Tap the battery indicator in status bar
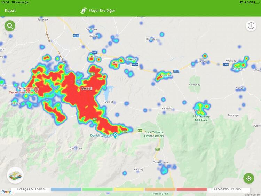 [256, 2]
